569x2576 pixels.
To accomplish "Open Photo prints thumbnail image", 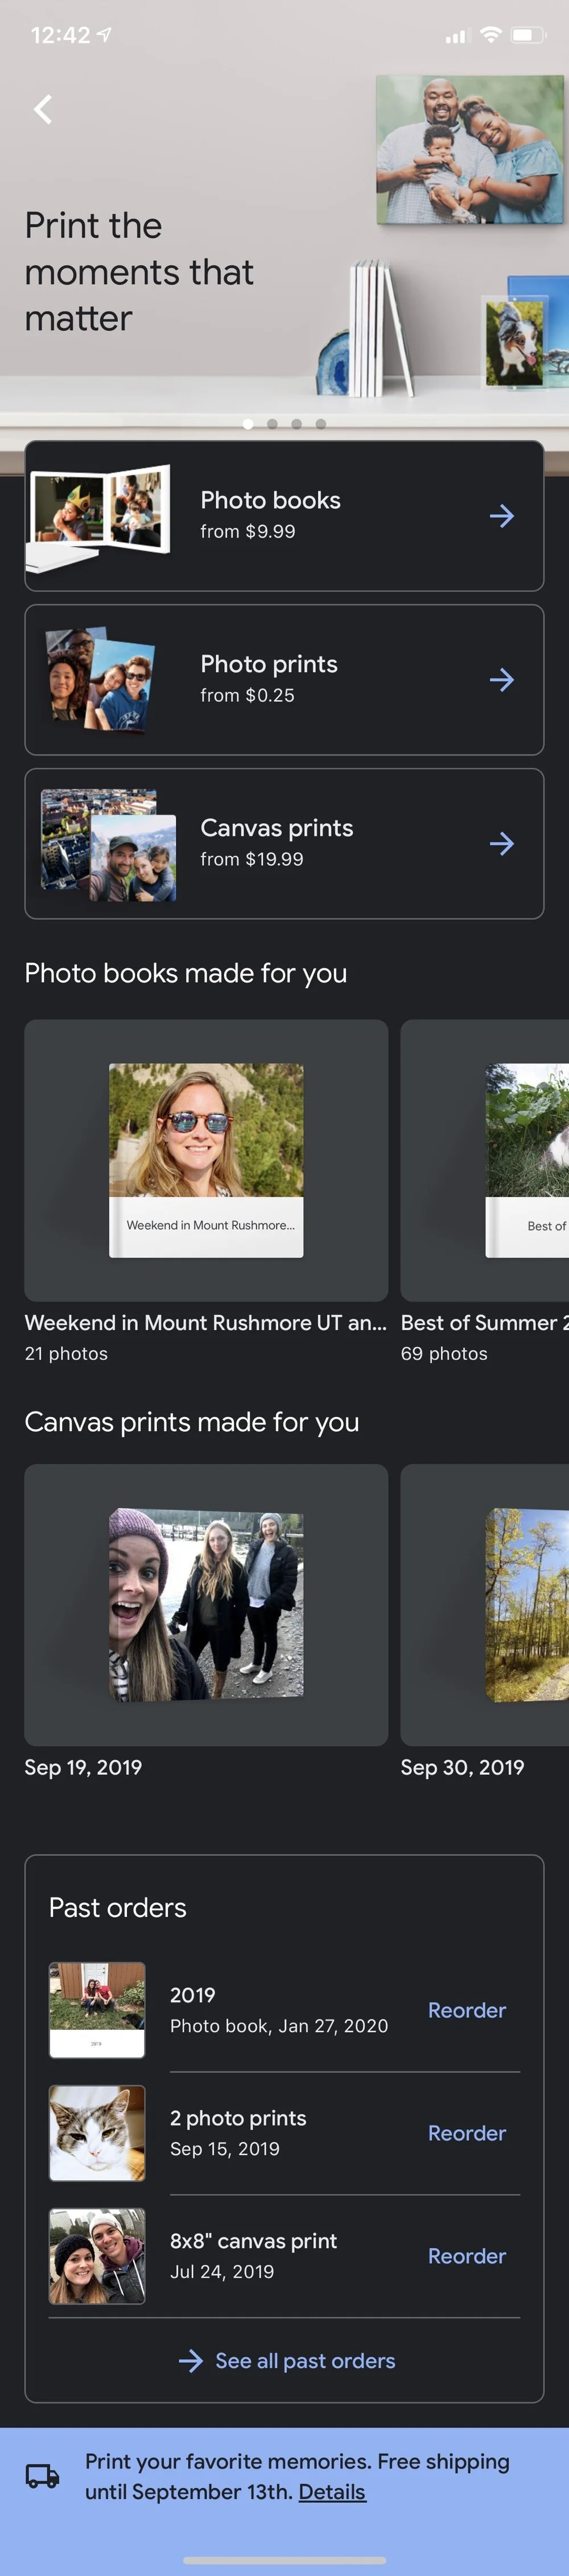I will [99, 680].
